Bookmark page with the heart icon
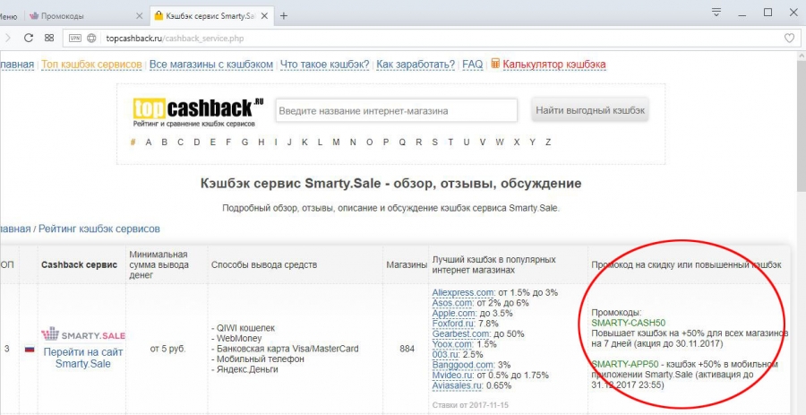 click(x=789, y=38)
